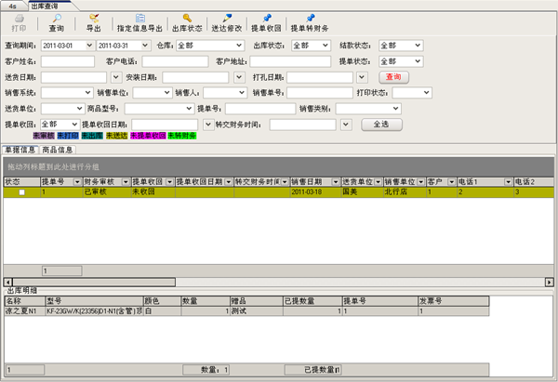Expand the 提单收回 filter combo box
Image resolution: width=558 pixels, height=382 pixels.
[x=74, y=124]
